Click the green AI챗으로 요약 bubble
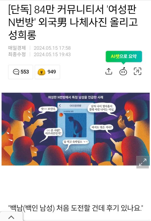The height and width of the screenshot is (221, 151). 124,56
